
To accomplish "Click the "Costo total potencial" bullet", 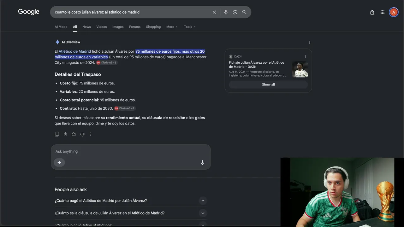I will coord(98,100).
